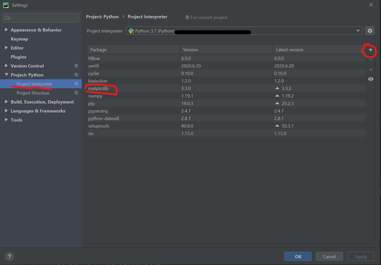Click pip upgrade arrow to 20.2.3
381x265 pixels.
tap(277, 103)
